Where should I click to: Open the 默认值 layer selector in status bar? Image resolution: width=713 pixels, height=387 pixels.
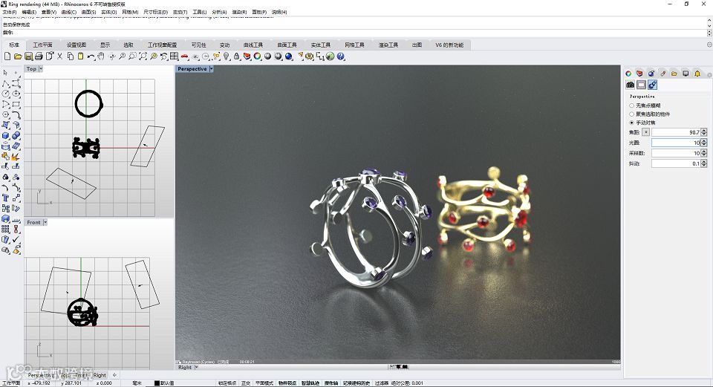[168, 383]
